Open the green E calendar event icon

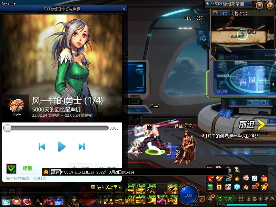[x=210, y=187]
